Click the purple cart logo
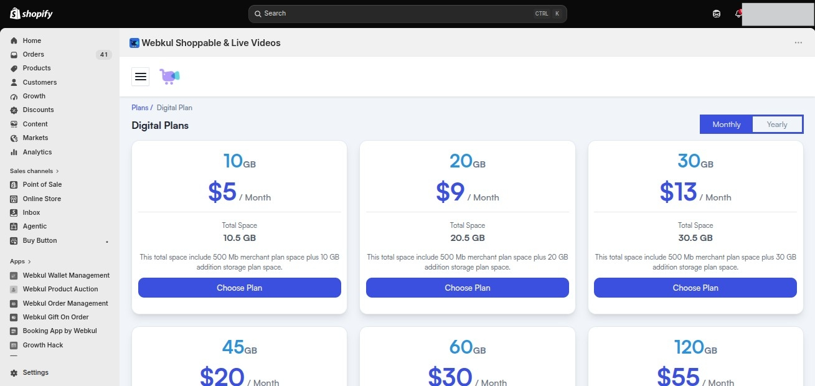815x386 pixels. click(x=169, y=76)
